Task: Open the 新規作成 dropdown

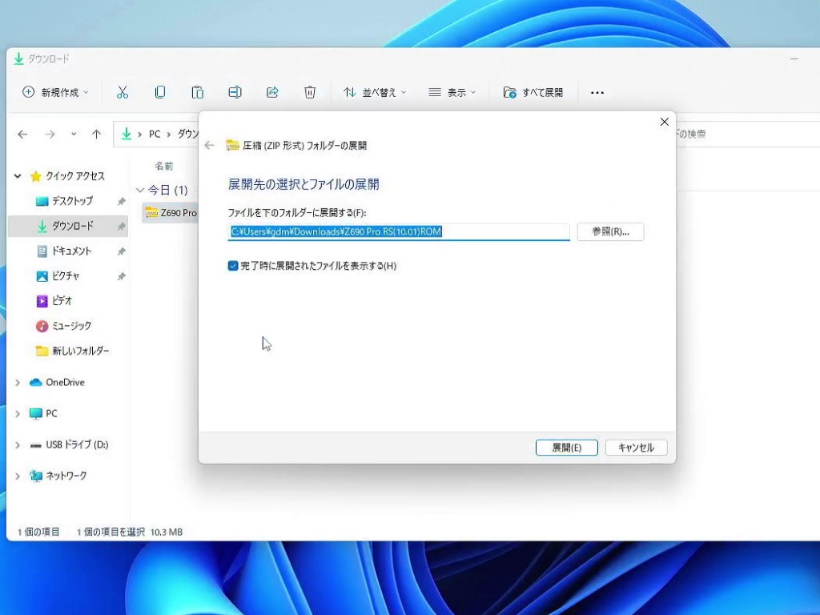Action: tap(55, 92)
